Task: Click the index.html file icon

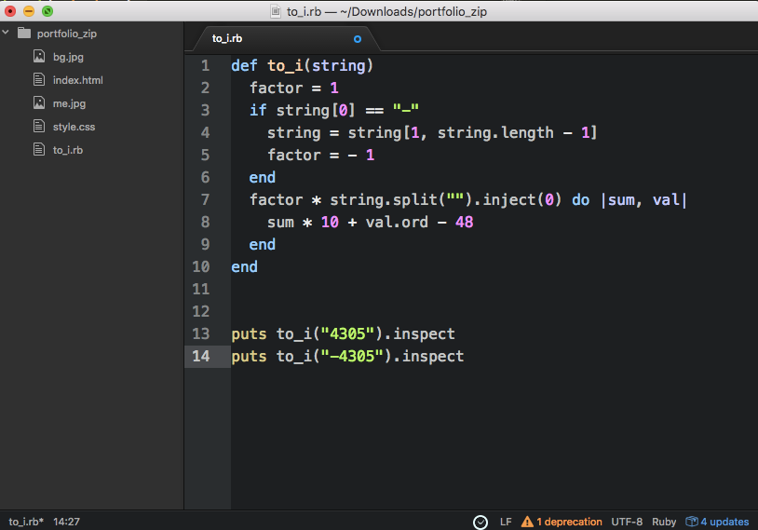Action: pos(39,79)
